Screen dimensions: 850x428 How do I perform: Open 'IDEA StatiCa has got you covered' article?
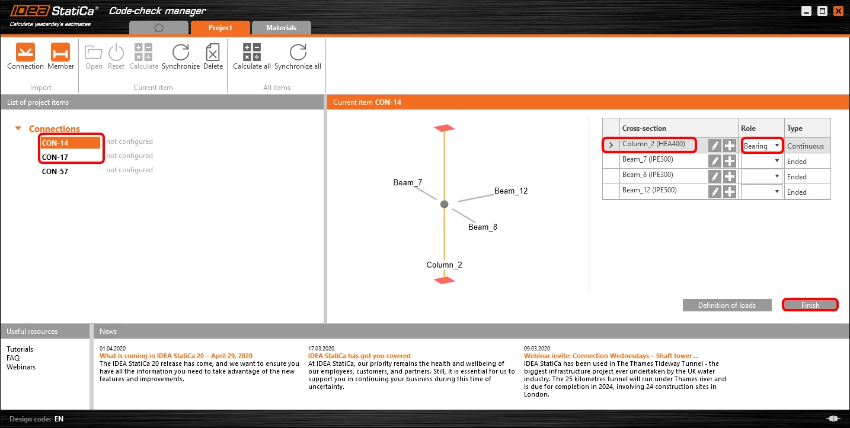point(359,356)
